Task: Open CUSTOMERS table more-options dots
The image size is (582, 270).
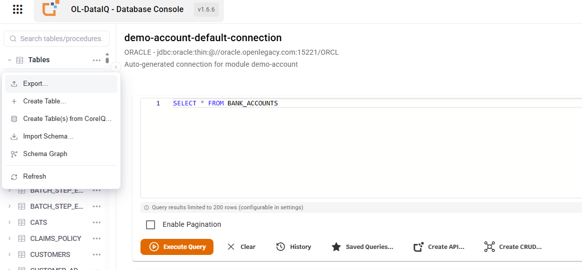Action: tap(97, 255)
